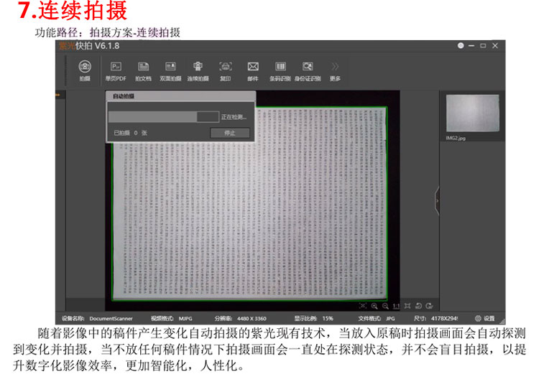
Task: Expand the 更多 more tools chevron
Action: click(x=335, y=67)
